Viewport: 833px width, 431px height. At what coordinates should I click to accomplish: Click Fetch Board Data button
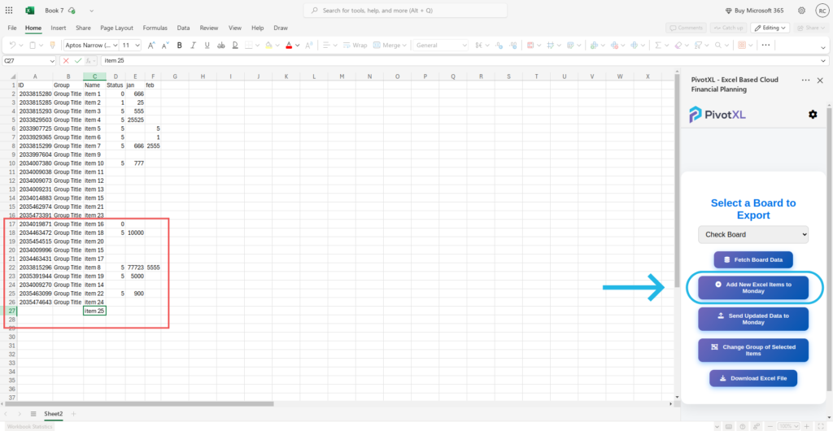click(753, 260)
